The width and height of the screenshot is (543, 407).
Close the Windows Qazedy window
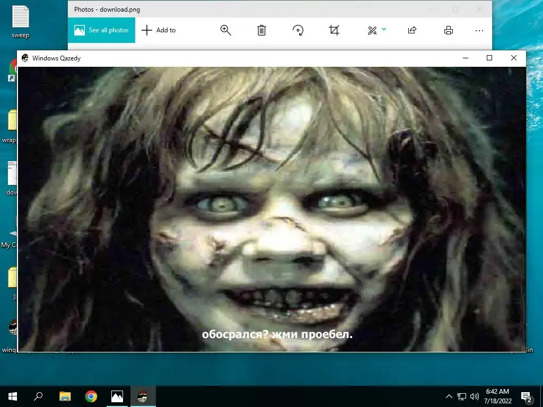coord(514,58)
